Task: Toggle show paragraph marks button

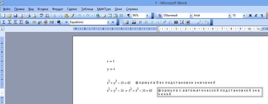Action: 128,16
